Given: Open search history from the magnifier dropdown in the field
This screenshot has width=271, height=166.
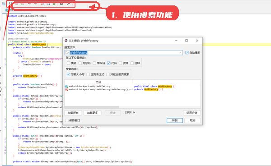Looking at the screenshot, I should pyautogui.click(x=67, y=53).
